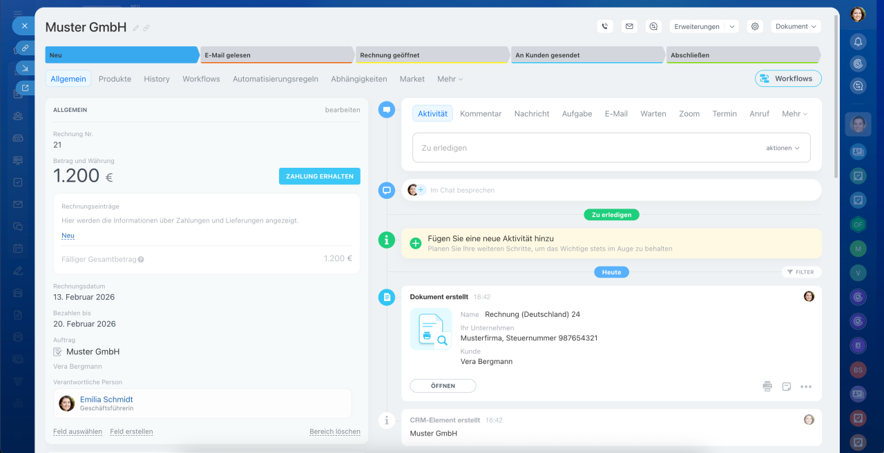The width and height of the screenshot is (884, 453).
Task: Open the Dokument dropdown menu
Action: (796, 26)
